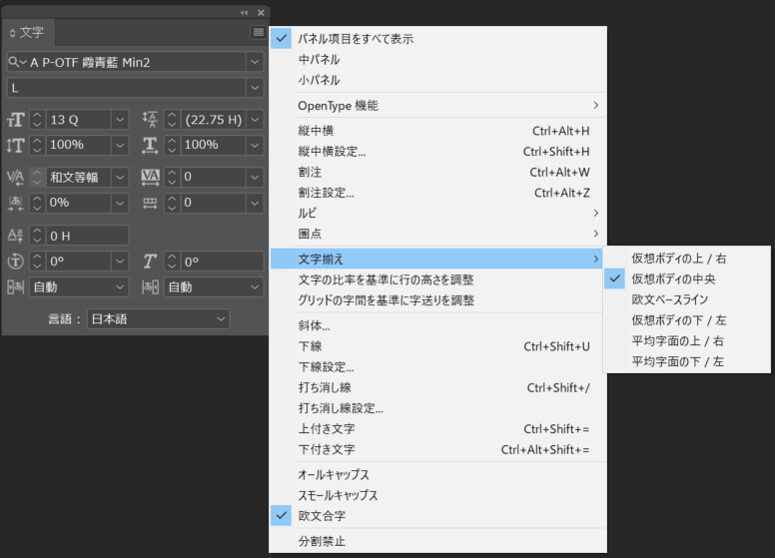This screenshot has height=558, width=775.
Task: Click the kerning icon
Action: 16,178
